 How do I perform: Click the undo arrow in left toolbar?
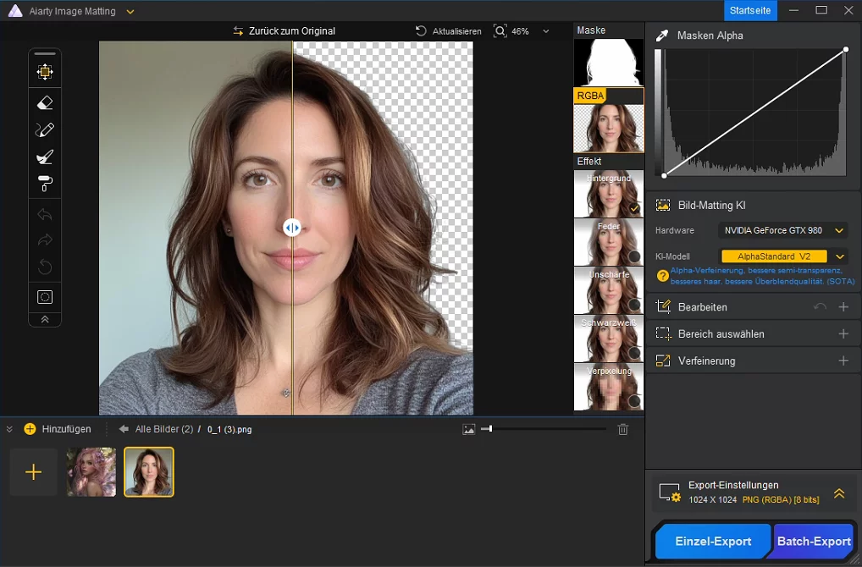45,214
